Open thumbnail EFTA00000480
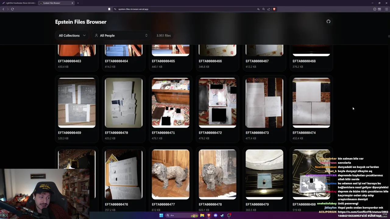This screenshot has height=219, width=390. (311, 174)
